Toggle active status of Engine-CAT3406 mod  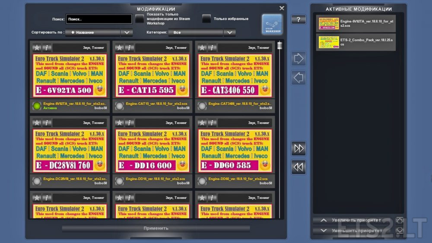click(202, 106)
